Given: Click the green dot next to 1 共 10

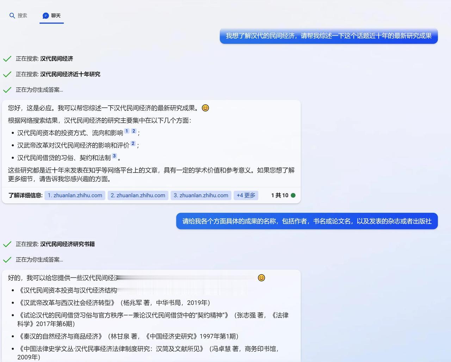Looking at the screenshot, I should pos(293,195).
